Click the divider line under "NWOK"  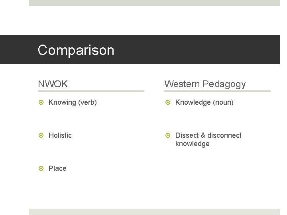[91, 91]
